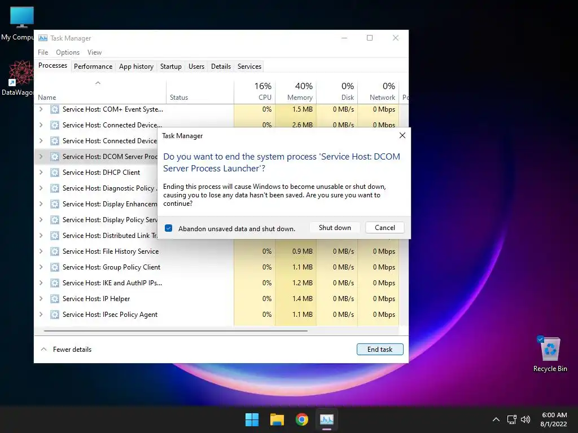
Task: Expand Service Host: COM+ Event System
Action: (x=41, y=109)
